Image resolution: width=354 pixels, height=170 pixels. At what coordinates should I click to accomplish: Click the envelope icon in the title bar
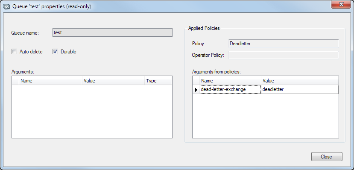(7, 6)
